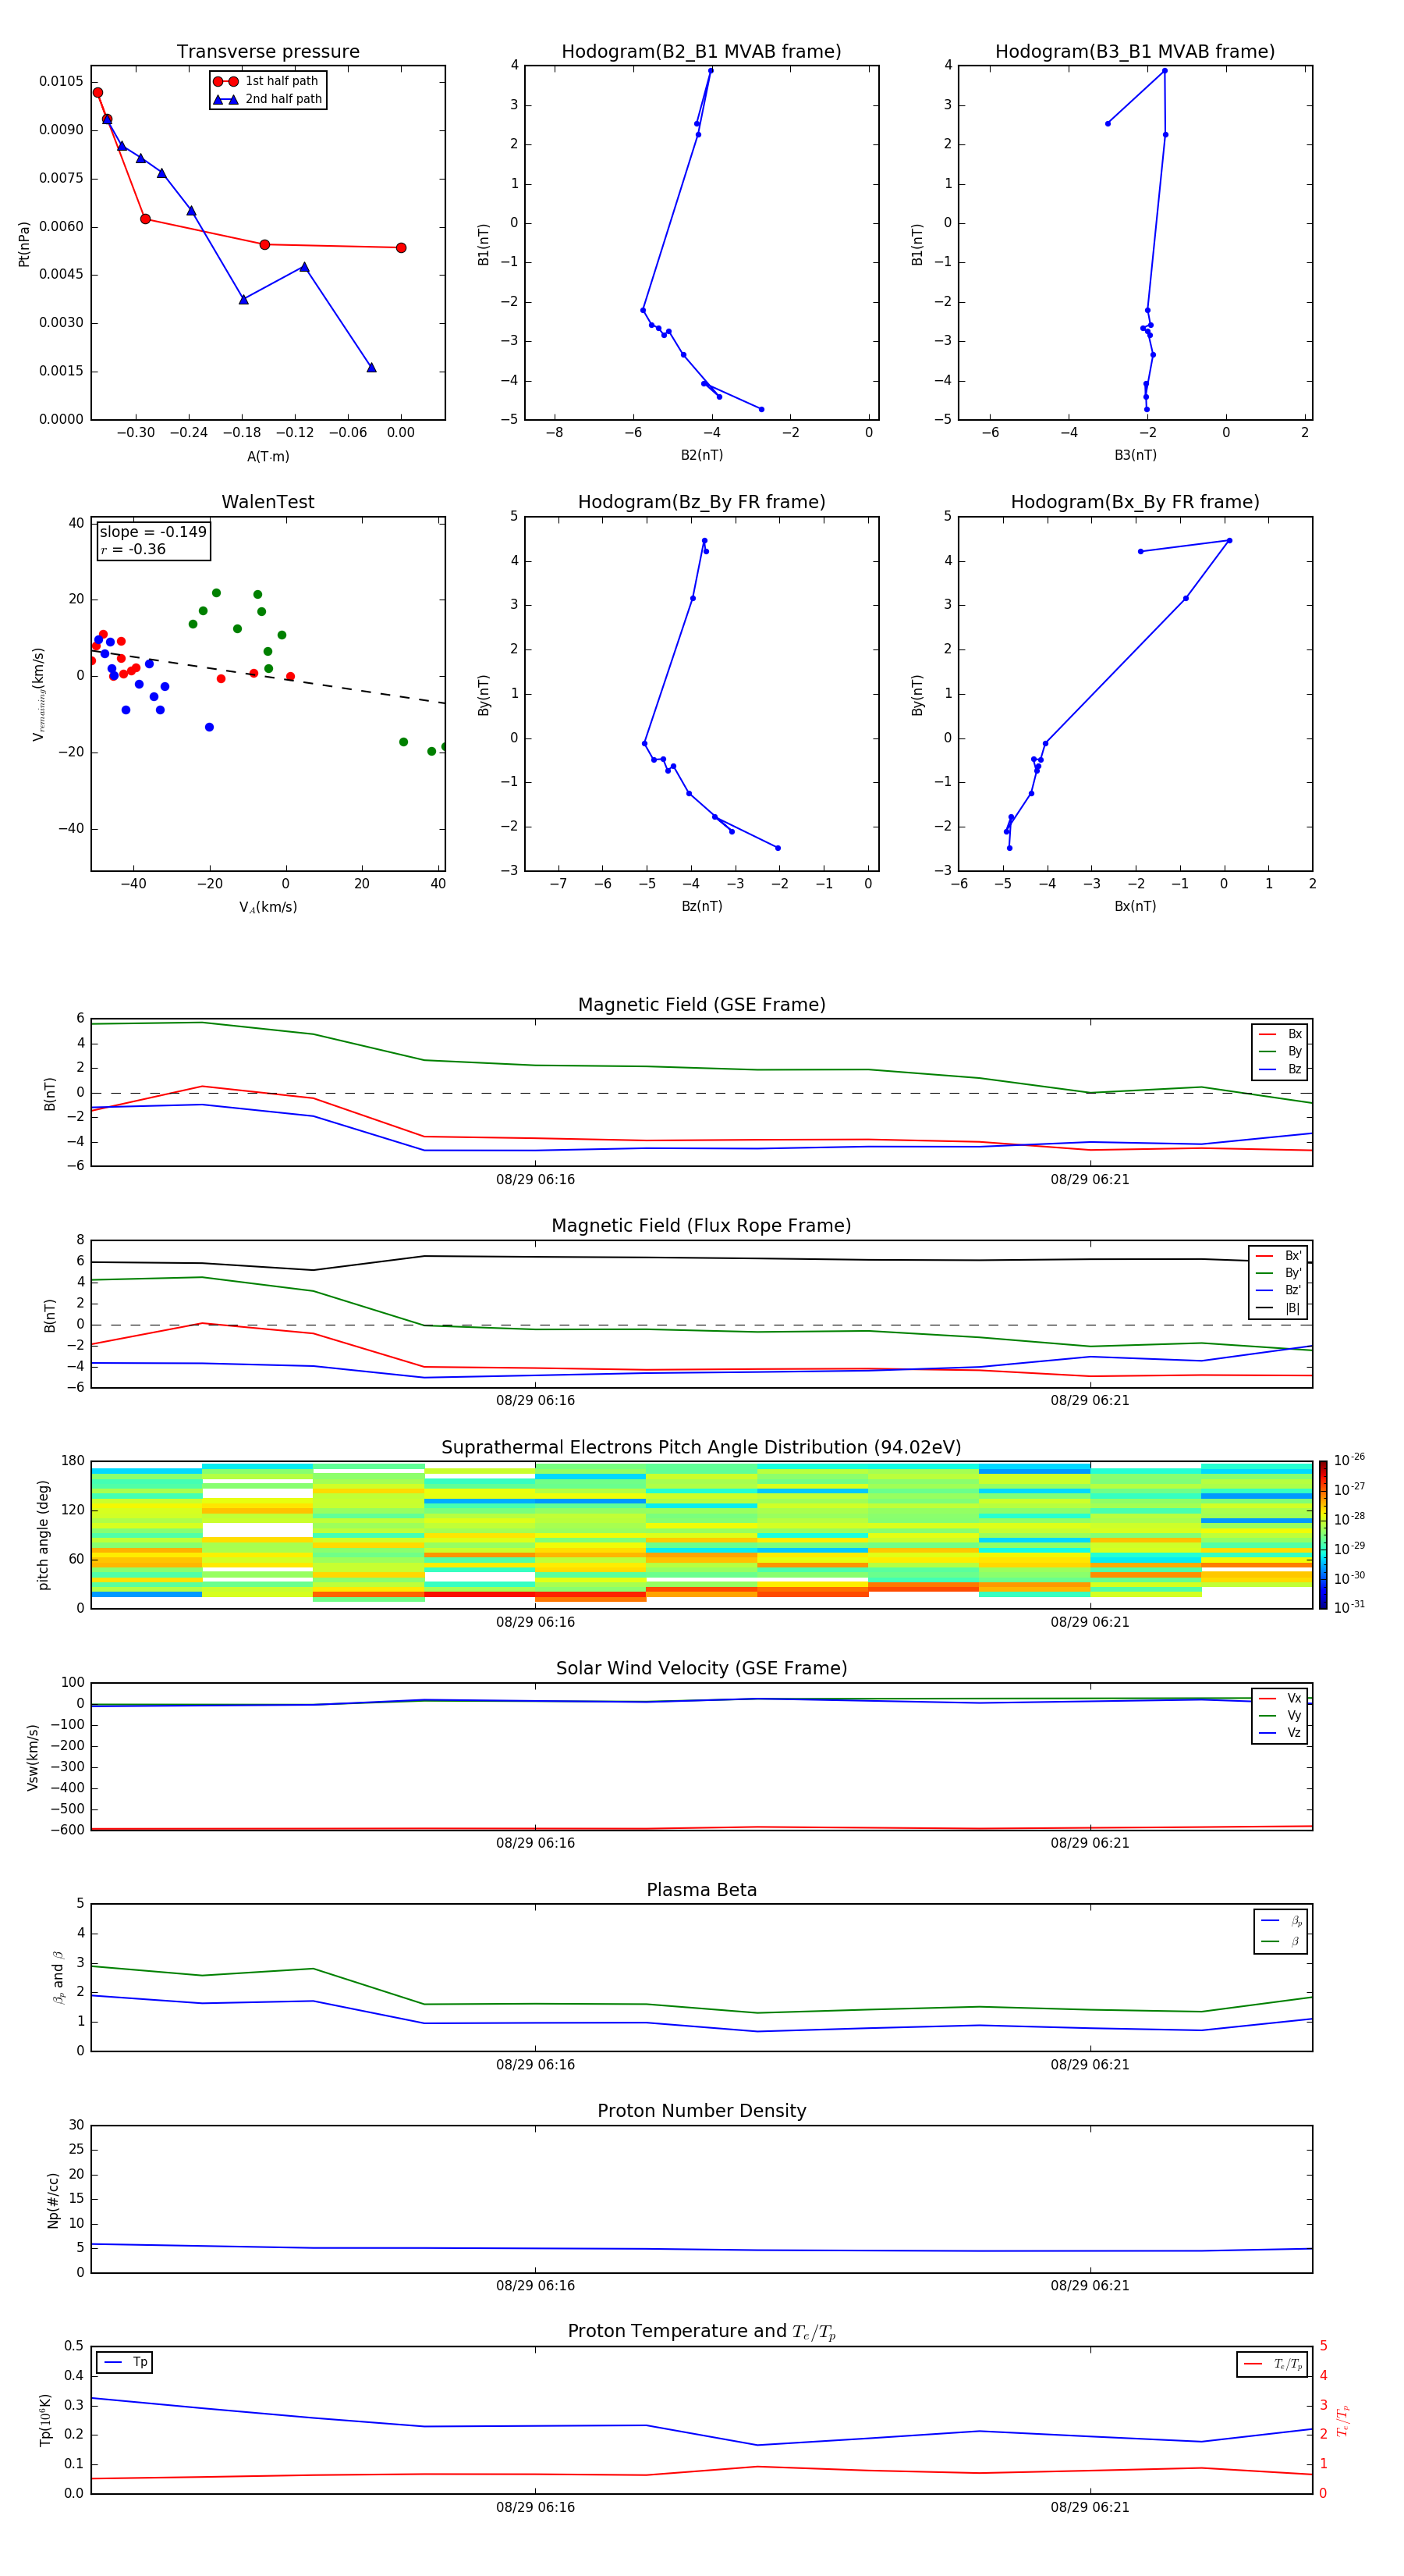The width and height of the screenshot is (1404, 2576).
Task: Click the 'r = -0.36' annotation text
Action: click(133, 549)
